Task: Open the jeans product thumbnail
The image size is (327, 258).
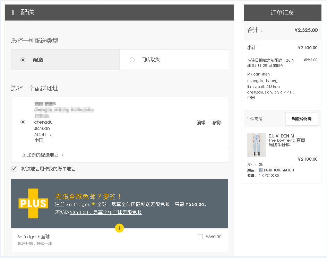Action: pyautogui.click(x=256, y=145)
